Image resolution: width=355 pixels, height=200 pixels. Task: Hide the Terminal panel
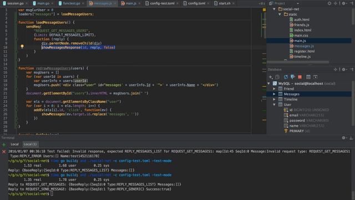351,138
